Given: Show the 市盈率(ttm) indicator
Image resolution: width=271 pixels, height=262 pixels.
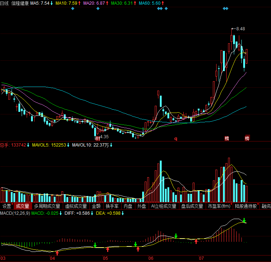Looking at the screenshot, I should [219, 206].
